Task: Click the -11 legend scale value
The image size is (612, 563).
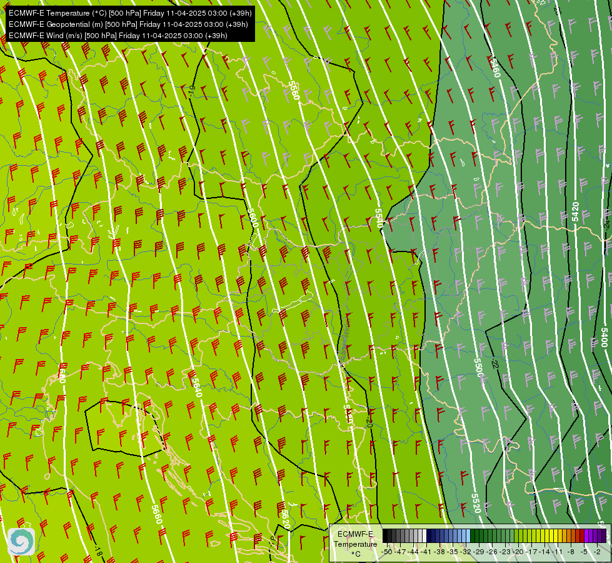Action: tap(558, 552)
